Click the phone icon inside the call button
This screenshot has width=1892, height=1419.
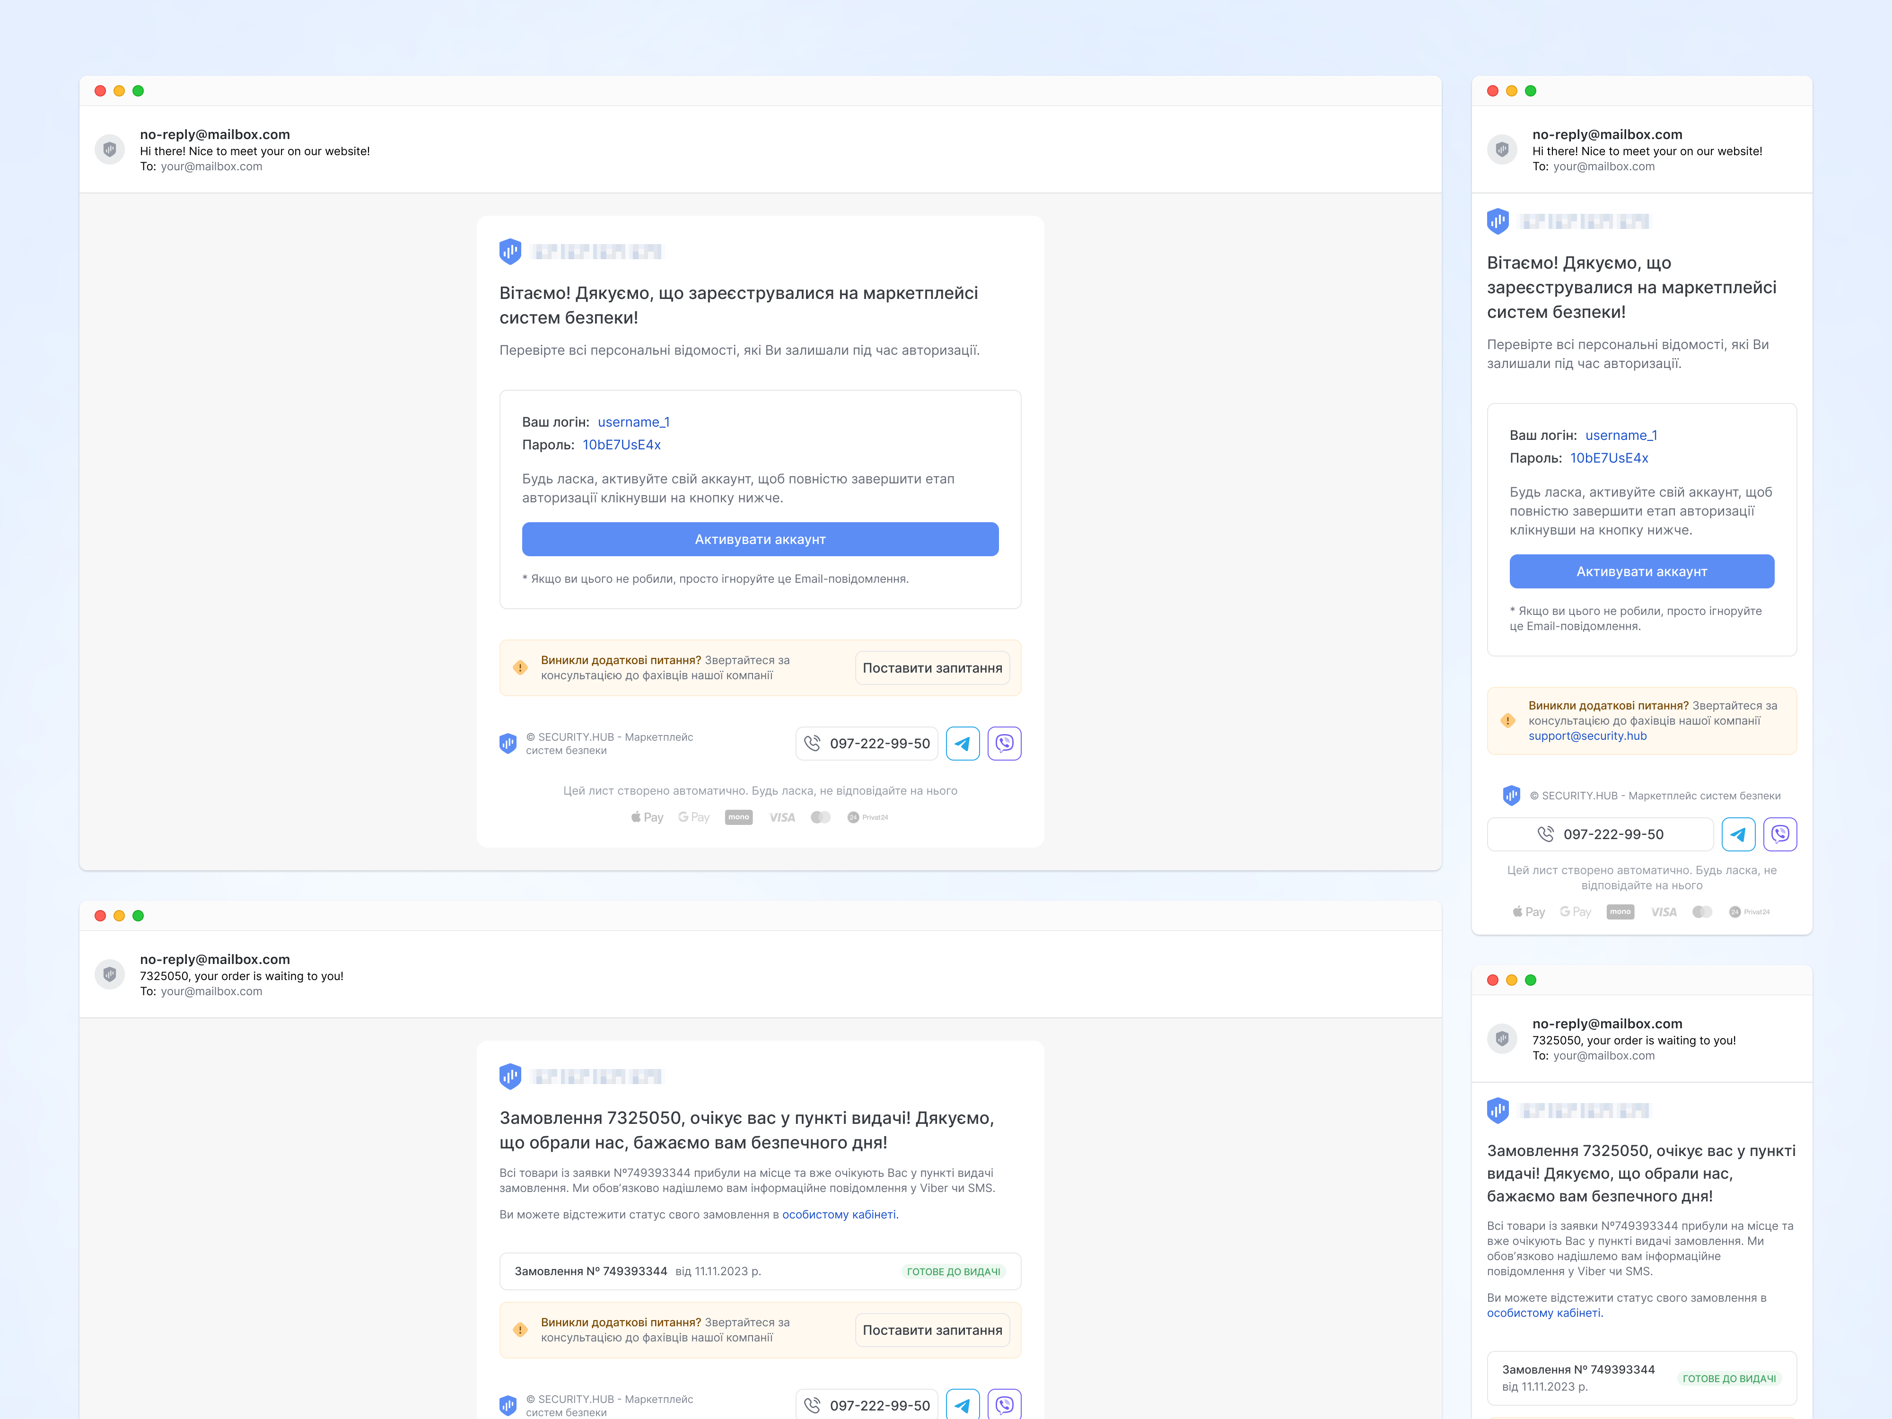(x=813, y=743)
